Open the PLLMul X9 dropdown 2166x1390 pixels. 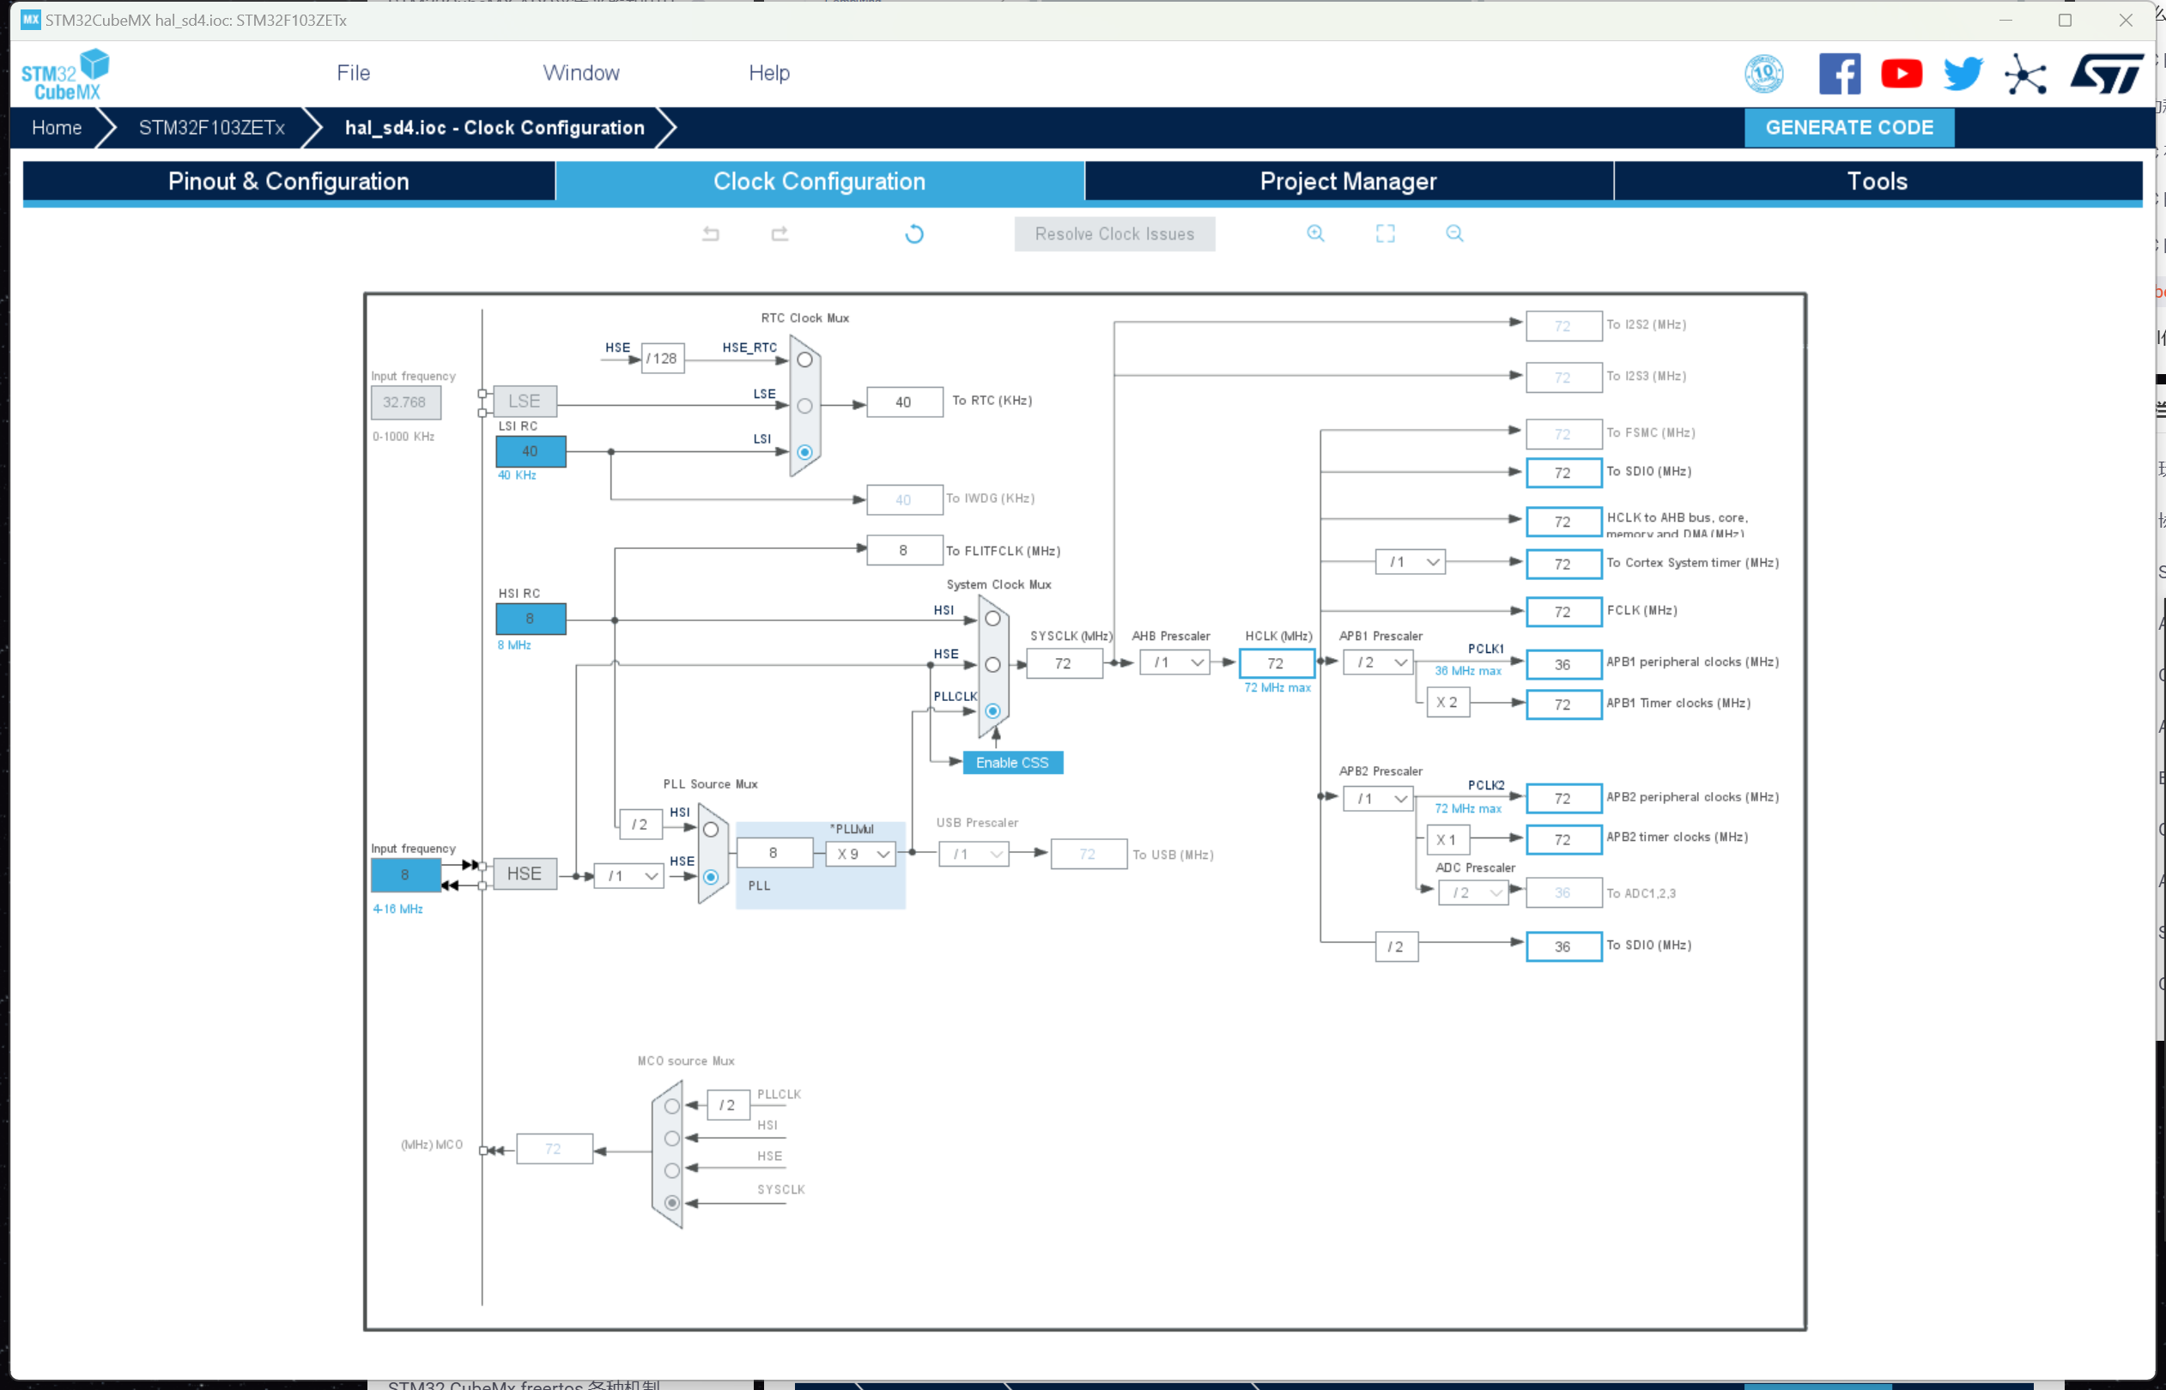[860, 854]
